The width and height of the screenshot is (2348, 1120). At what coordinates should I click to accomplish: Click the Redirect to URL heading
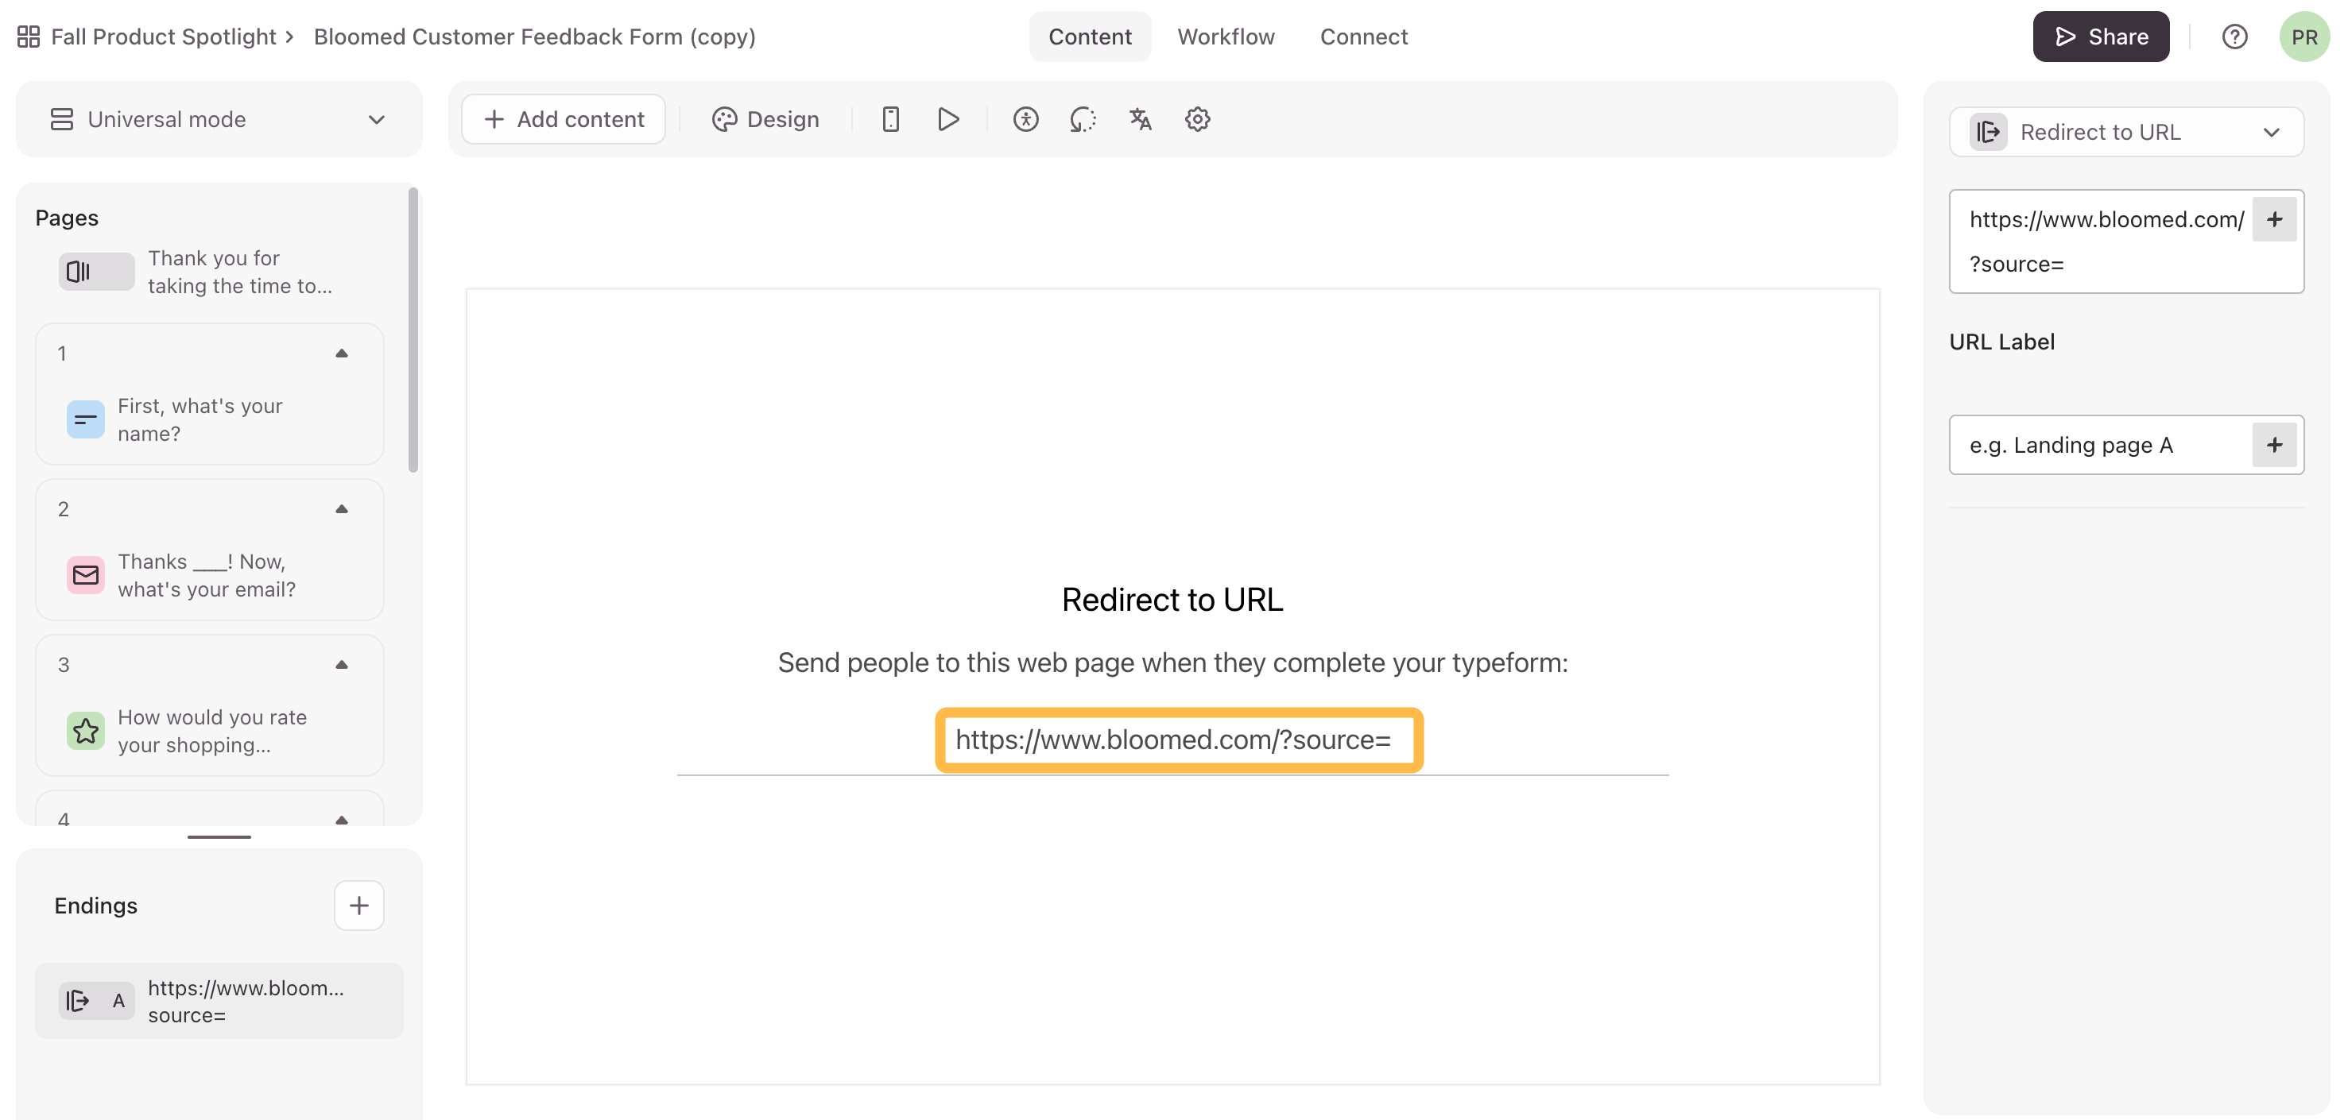1172,599
